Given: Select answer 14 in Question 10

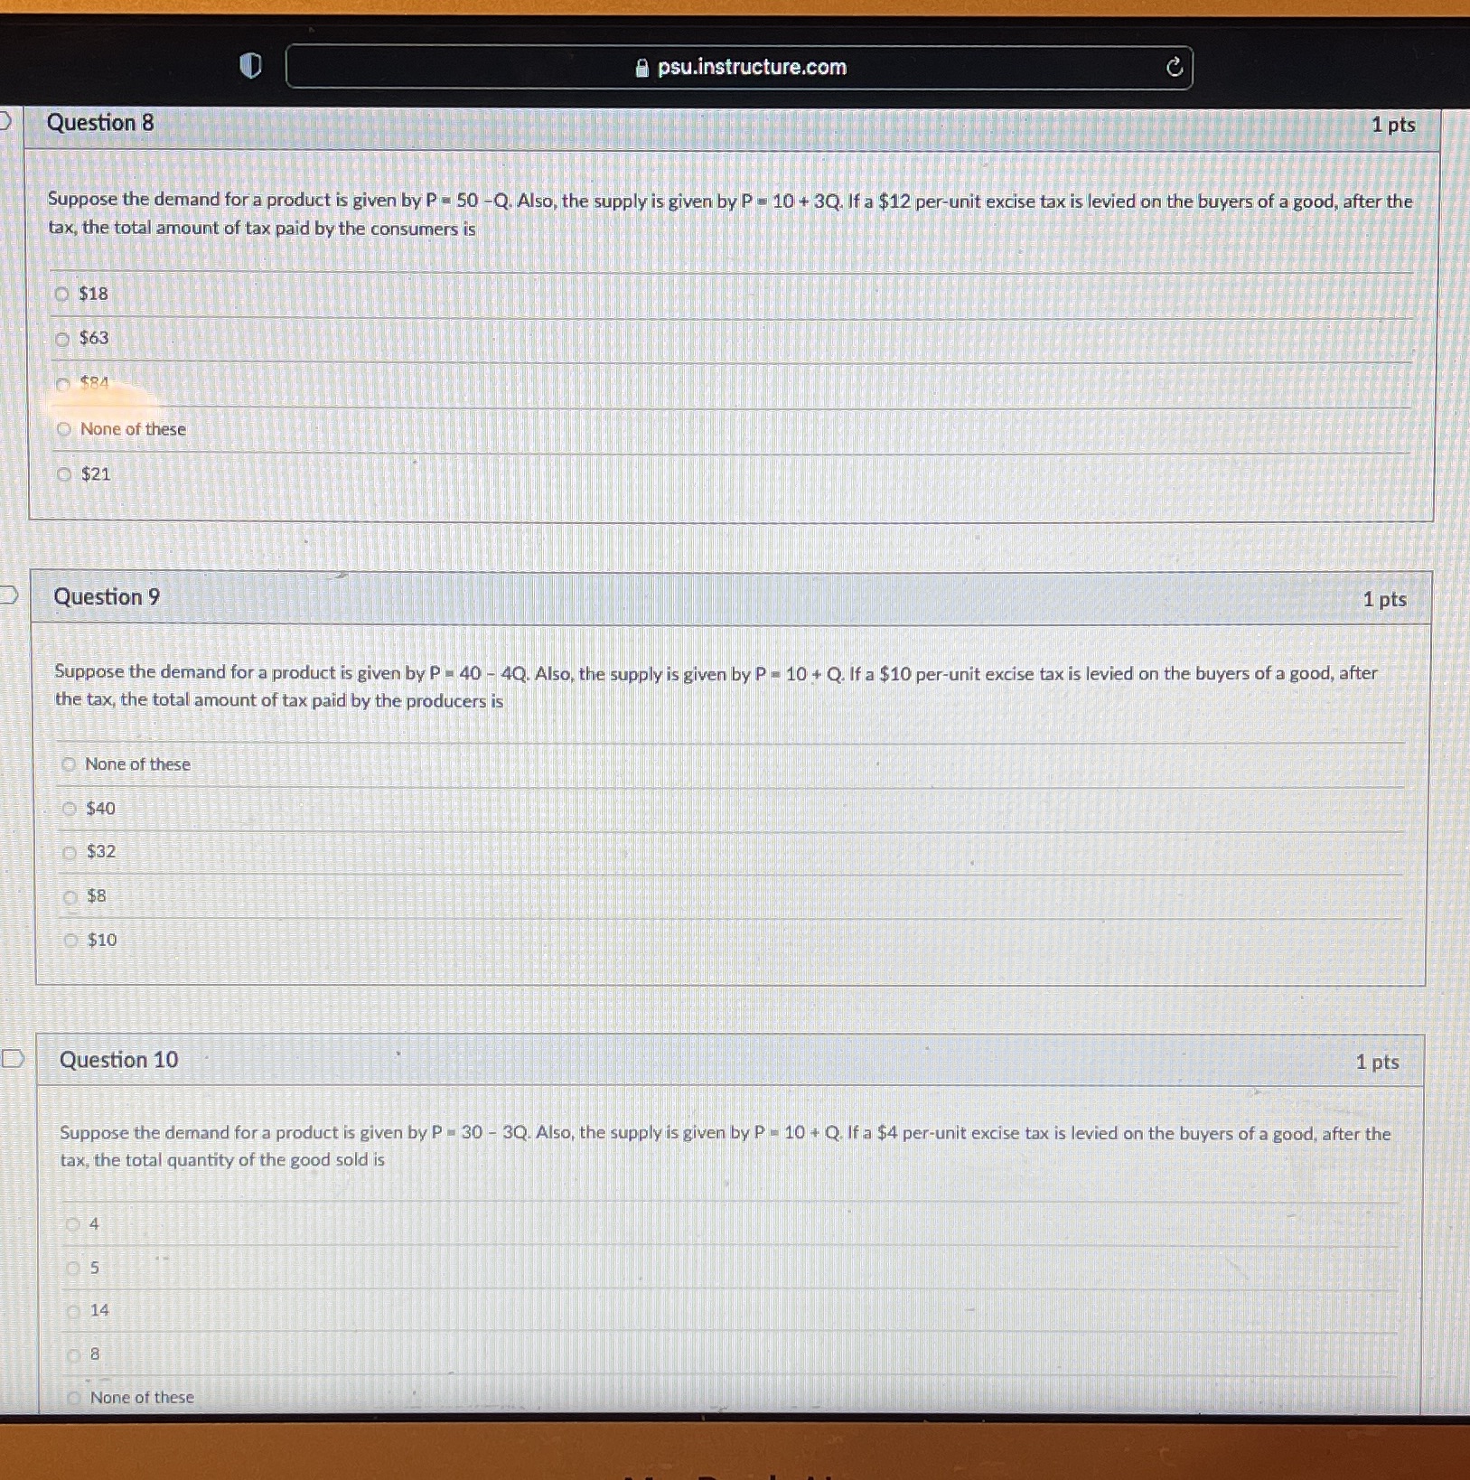Looking at the screenshot, I should pyautogui.click(x=74, y=1312).
